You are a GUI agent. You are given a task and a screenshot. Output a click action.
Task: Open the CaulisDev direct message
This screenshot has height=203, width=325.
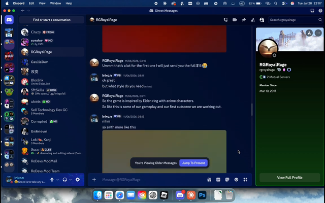[52, 62]
